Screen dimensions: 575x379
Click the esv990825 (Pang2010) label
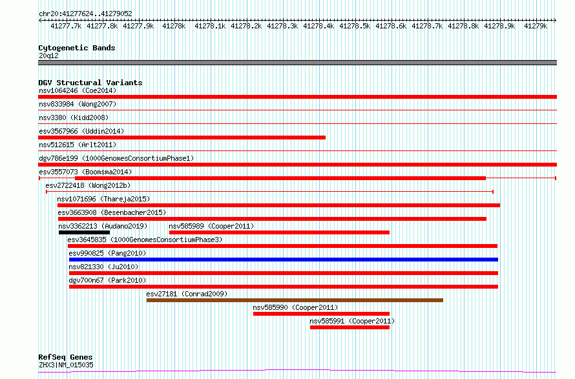(107, 253)
